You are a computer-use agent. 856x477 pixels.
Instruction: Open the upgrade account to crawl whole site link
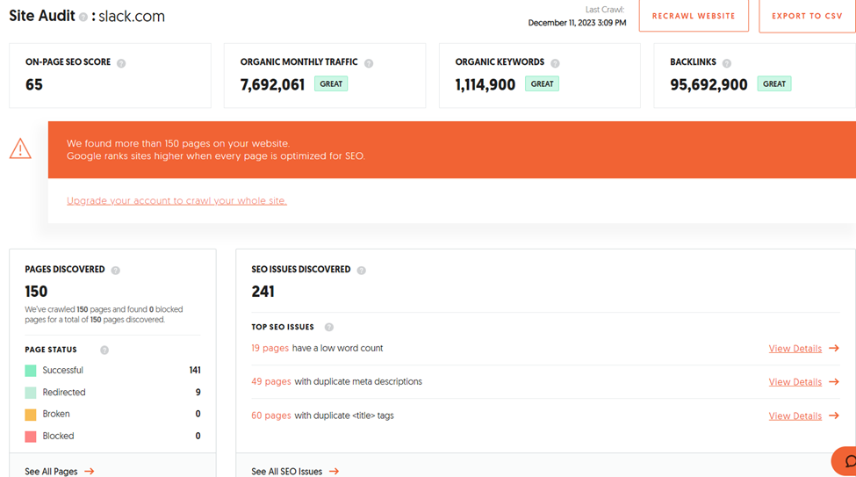(x=176, y=200)
